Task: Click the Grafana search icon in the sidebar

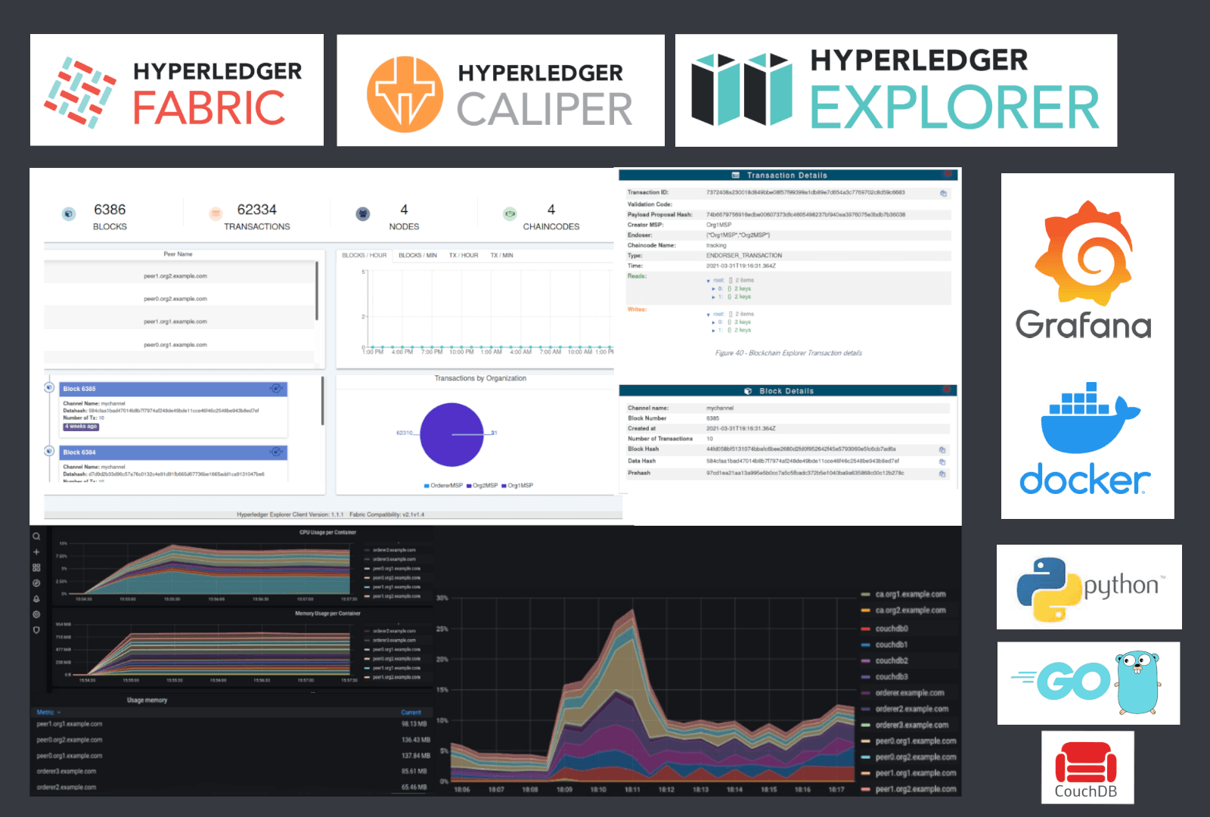Action: tap(36, 536)
